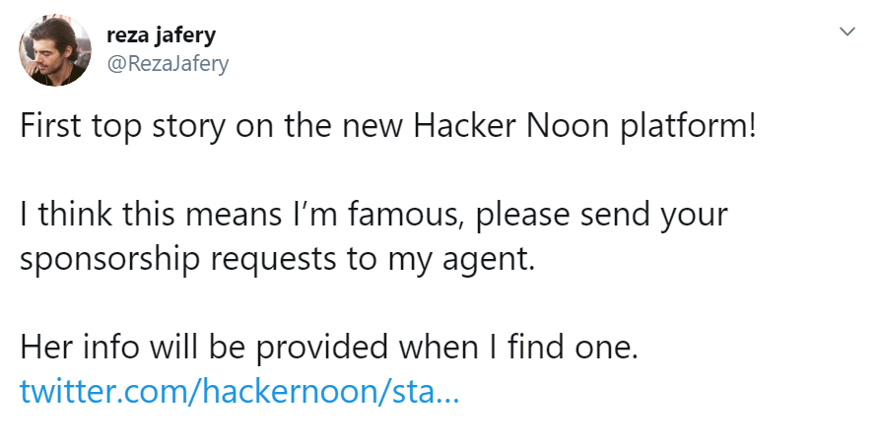Click the "First top story" sentence

388,127
